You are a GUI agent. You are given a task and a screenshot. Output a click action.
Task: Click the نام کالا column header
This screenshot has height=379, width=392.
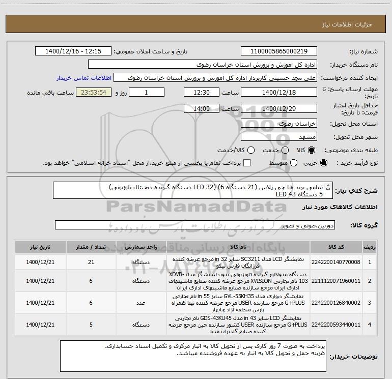click(238, 247)
